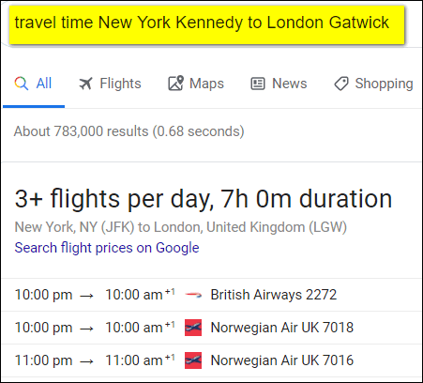Screen dimensions: 423x383
Task: Select the British Airways 2272 flight row
Action: click(211, 295)
